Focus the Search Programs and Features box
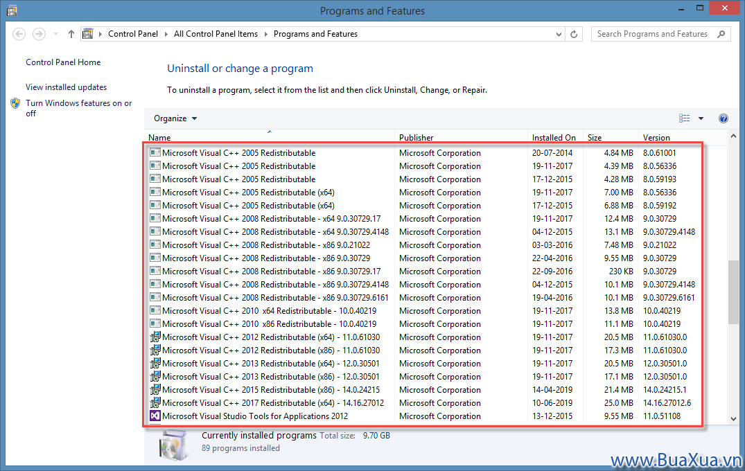745x471 pixels. pyautogui.click(x=660, y=34)
